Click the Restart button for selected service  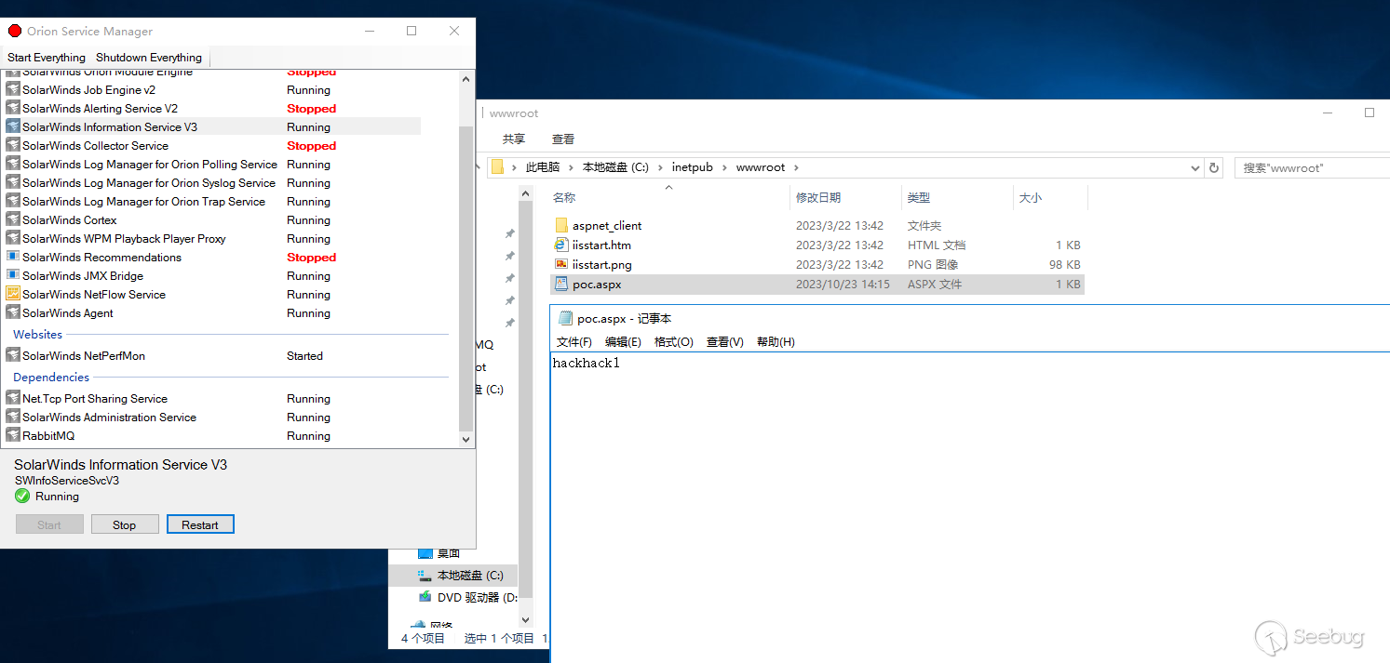coord(200,524)
